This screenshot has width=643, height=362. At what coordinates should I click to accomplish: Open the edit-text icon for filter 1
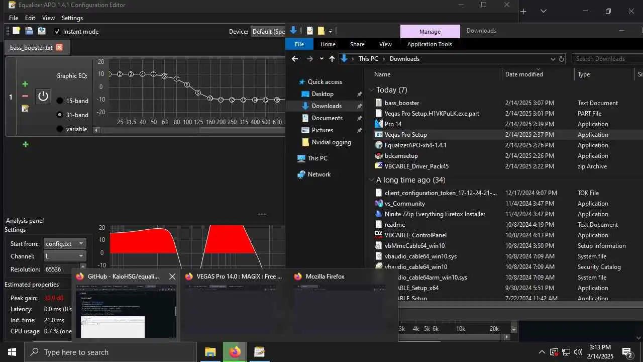pos(25,108)
